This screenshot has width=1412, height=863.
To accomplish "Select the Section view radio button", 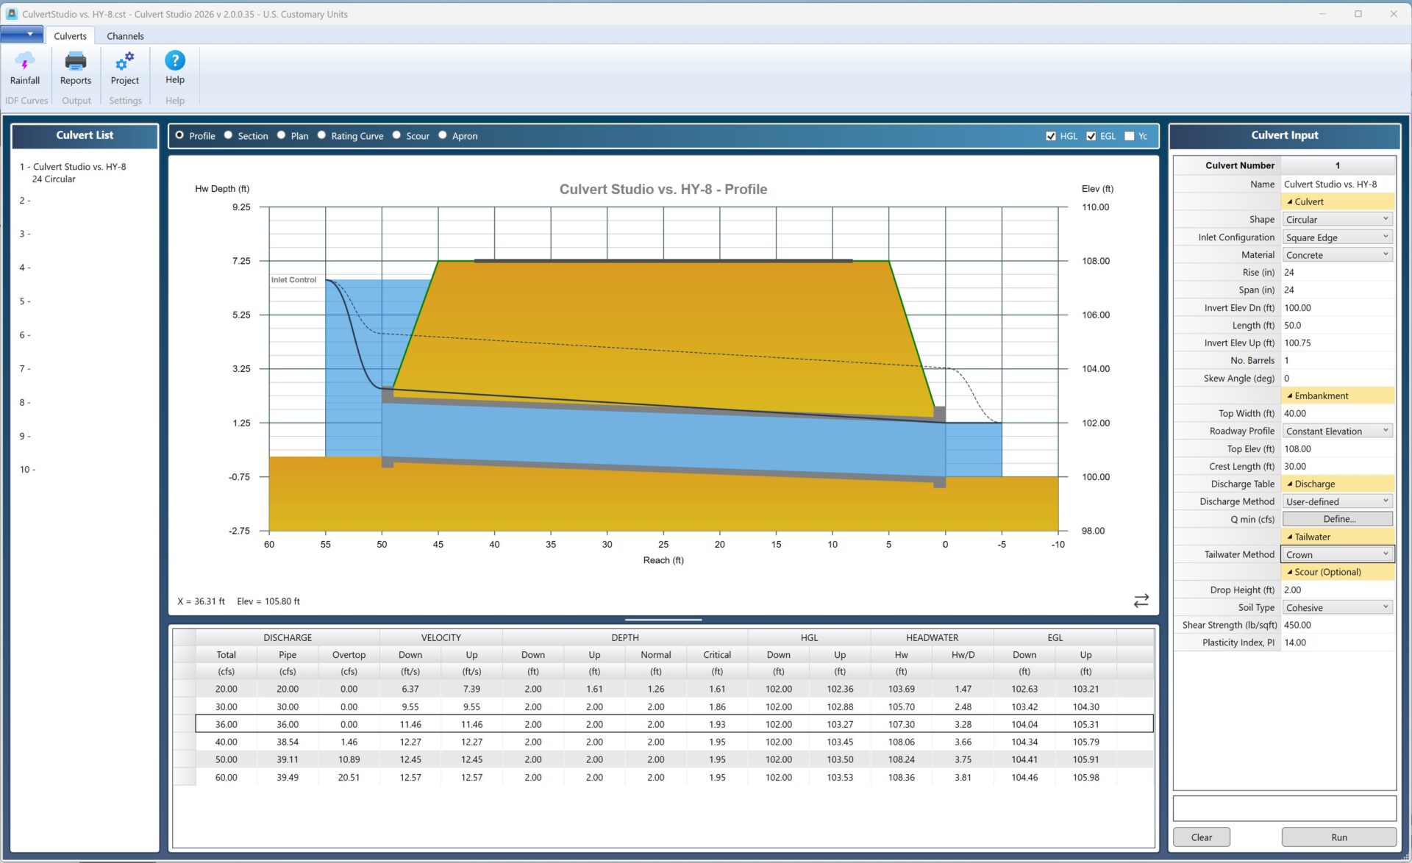I will [x=228, y=135].
